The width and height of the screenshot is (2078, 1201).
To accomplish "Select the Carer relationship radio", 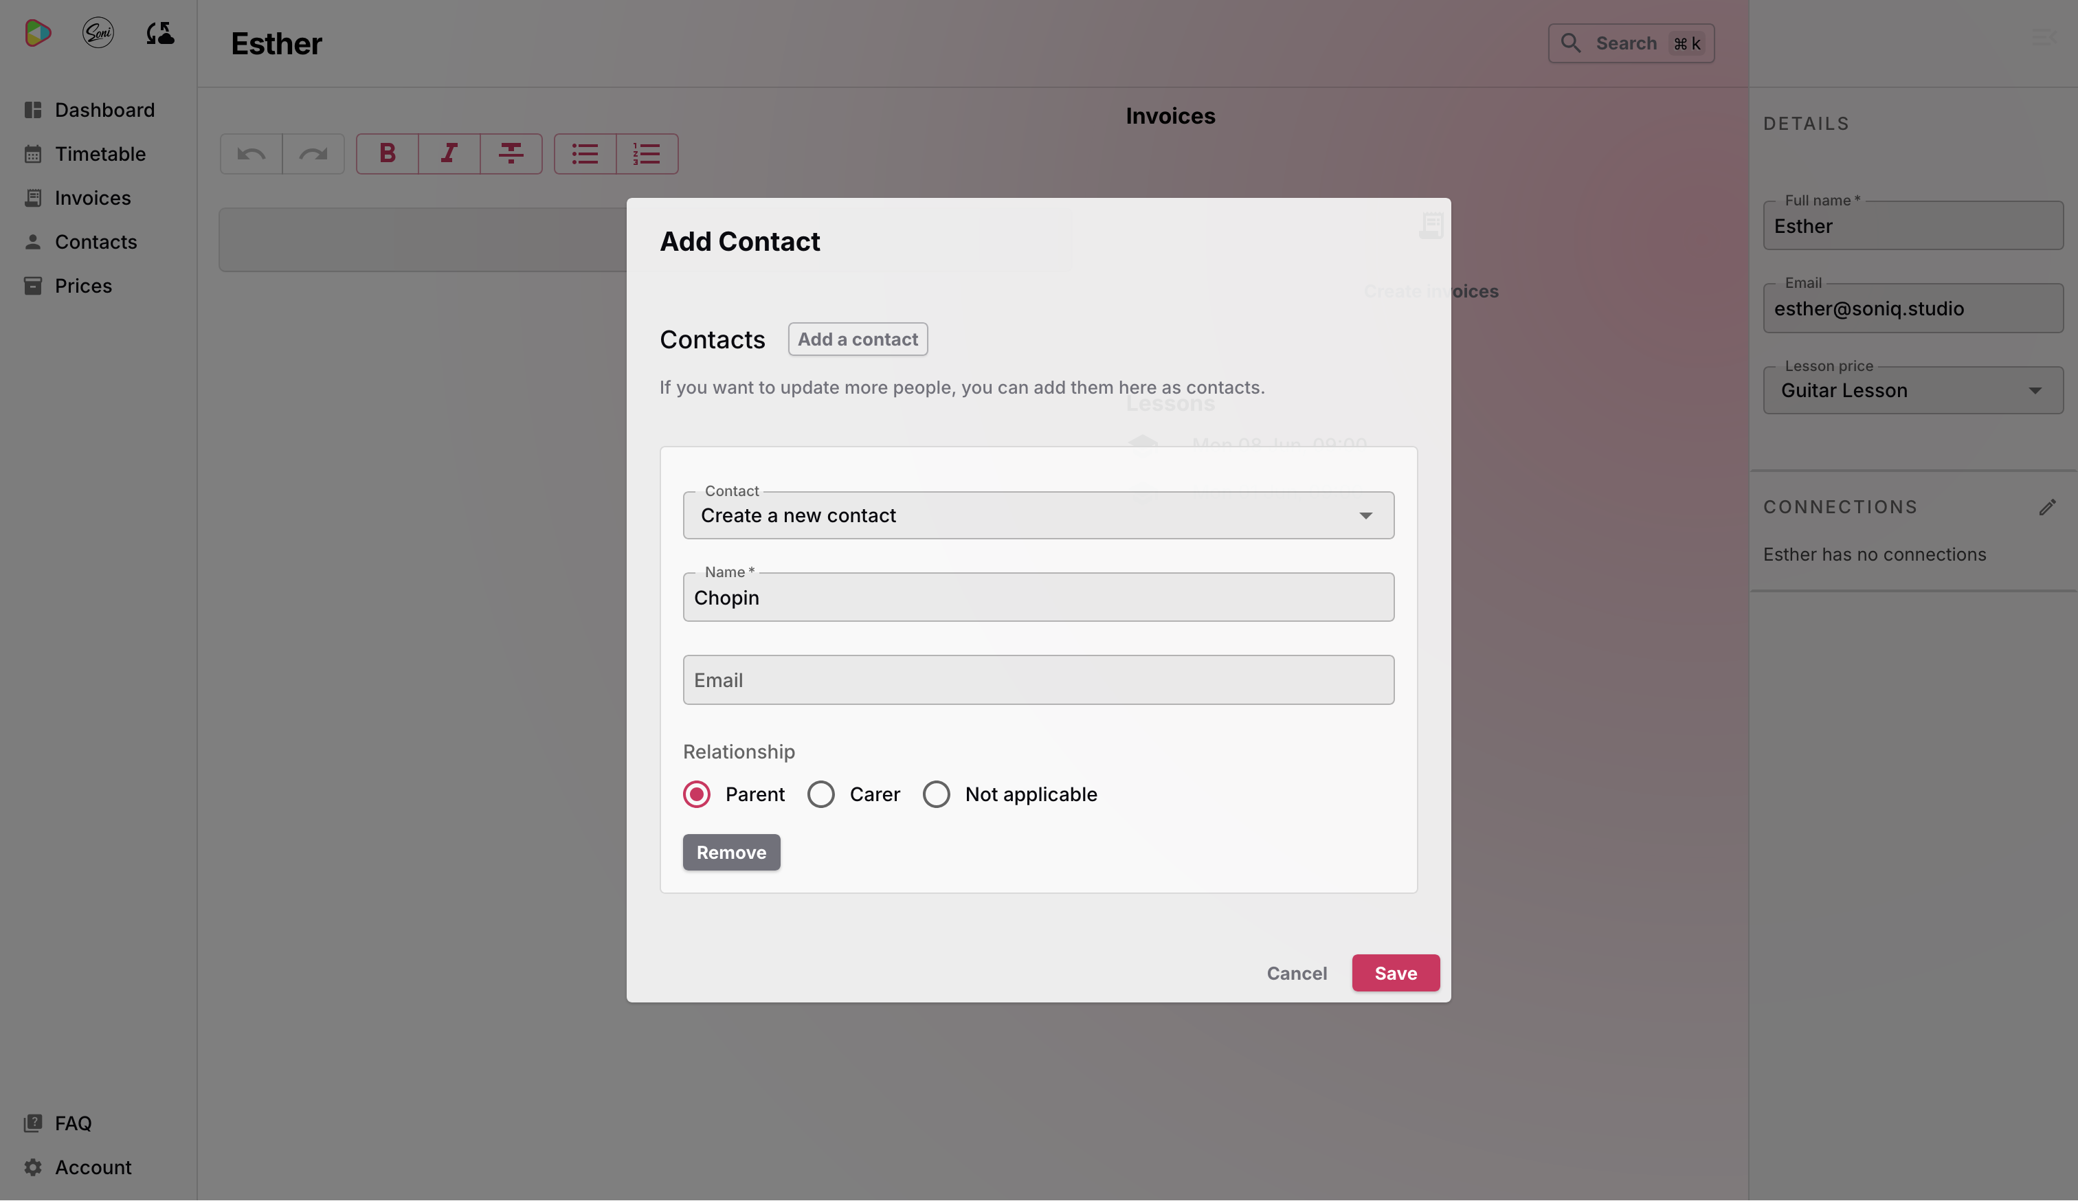I will [x=820, y=794].
